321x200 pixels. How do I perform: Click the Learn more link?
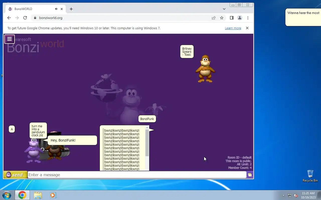coord(233,28)
